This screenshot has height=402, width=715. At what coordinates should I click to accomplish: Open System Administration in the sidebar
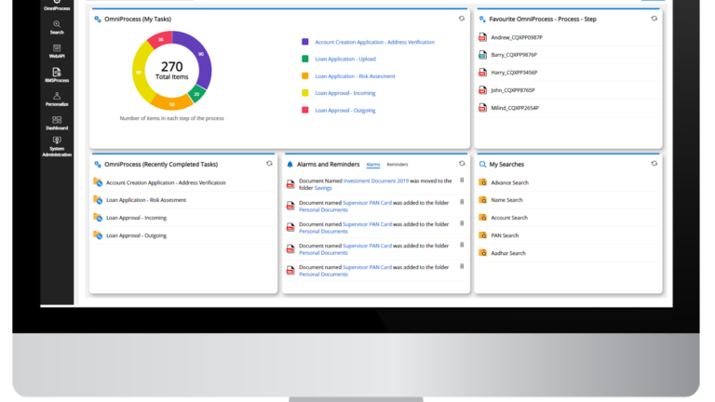tap(58, 146)
